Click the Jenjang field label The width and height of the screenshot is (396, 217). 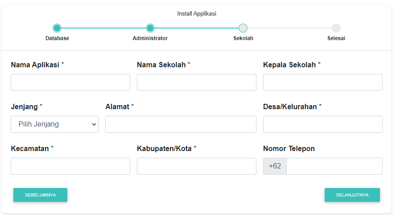click(x=25, y=106)
